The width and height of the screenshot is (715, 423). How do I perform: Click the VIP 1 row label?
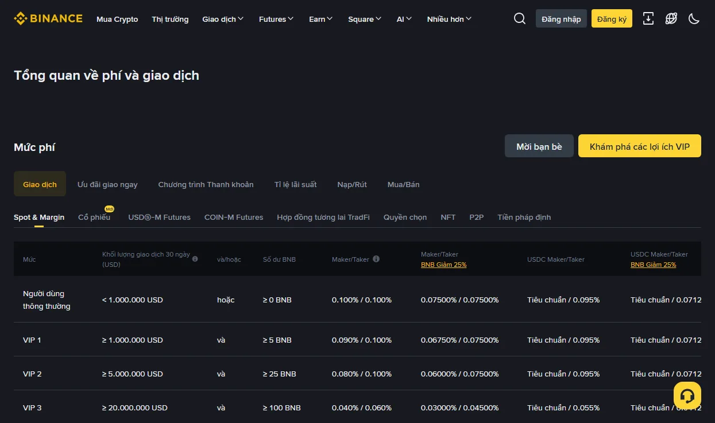(x=32, y=340)
